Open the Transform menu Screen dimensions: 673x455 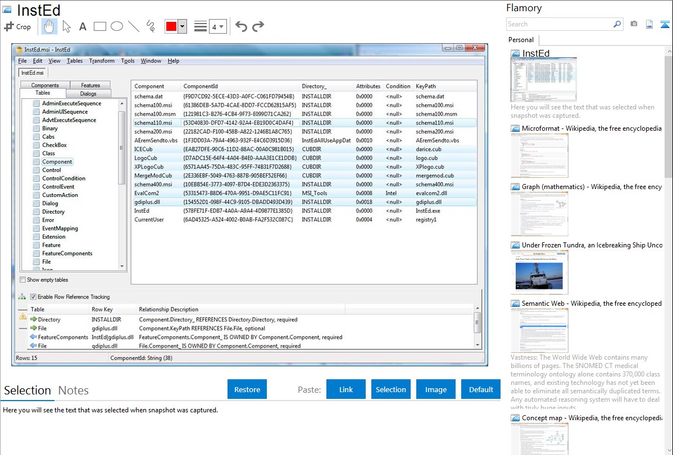click(102, 61)
